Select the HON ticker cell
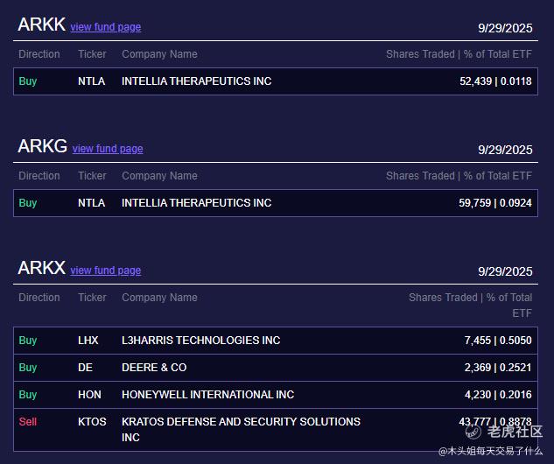Viewport: 554px width, 464px height. point(89,395)
